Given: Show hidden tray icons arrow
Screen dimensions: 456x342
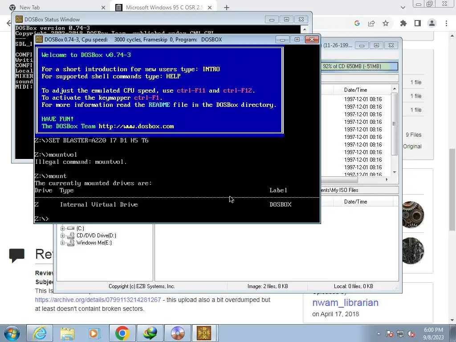Looking at the screenshot, I should [379, 334].
